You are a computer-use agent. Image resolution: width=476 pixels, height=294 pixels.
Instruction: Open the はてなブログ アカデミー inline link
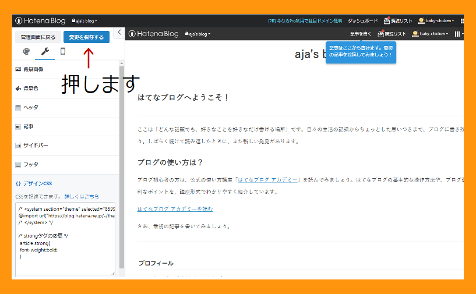(x=267, y=180)
